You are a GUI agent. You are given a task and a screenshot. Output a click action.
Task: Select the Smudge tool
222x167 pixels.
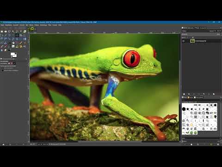(6, 50)
